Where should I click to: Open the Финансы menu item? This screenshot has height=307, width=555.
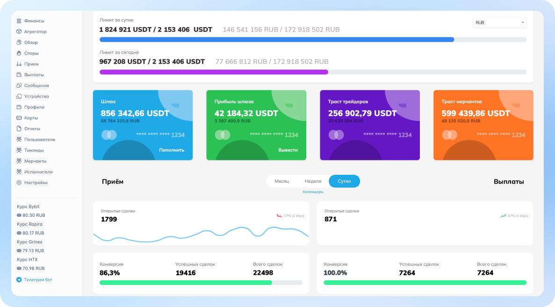(34, 21)
